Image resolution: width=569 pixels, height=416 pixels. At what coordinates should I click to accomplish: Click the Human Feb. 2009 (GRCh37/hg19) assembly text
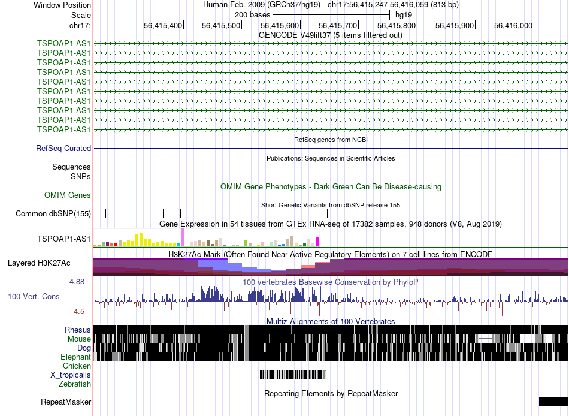click(262, 5)
